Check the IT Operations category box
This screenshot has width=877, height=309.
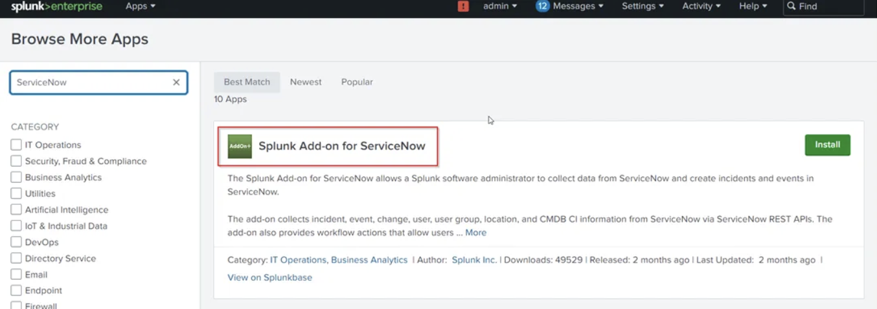(16, 145)
